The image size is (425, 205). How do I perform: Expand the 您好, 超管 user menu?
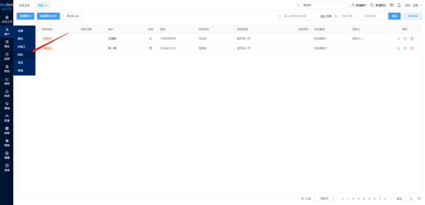(x=414, y=5)
